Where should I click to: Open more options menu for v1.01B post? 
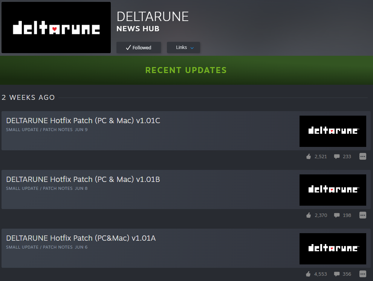click(362, 215)
